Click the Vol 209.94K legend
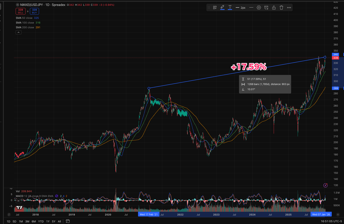Viewport: 344px width, 224px height. (24, 191)
